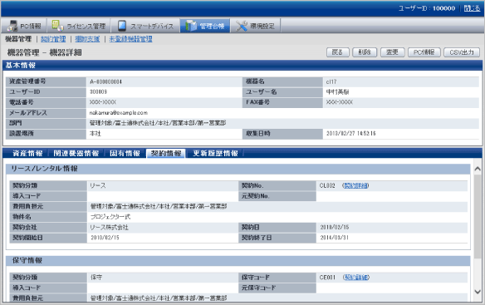Open the 契約管理 submenu link
Image resolution: width=485 pixels, height=305 pixels.
(53, 39)
